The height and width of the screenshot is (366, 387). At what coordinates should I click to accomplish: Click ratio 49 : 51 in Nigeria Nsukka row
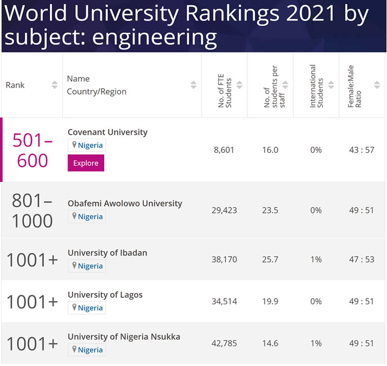(361, 344)
